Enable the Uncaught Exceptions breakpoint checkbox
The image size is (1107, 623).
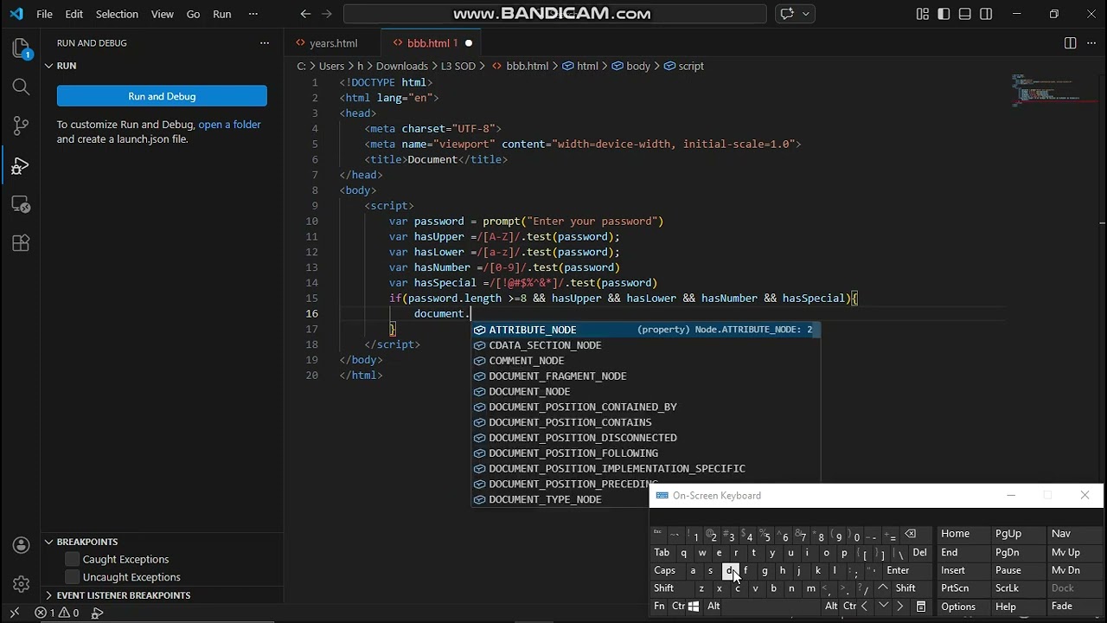(x=73, y=577)
